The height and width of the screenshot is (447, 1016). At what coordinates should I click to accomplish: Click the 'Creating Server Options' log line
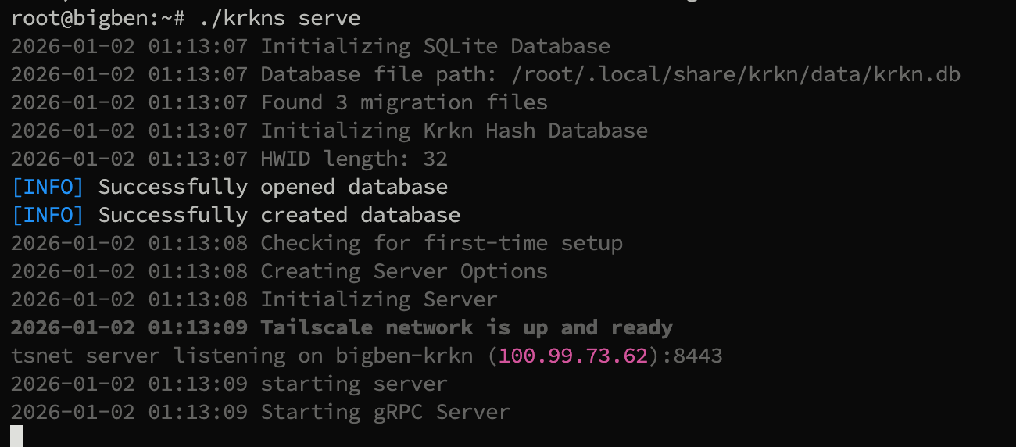coord(279,271)
